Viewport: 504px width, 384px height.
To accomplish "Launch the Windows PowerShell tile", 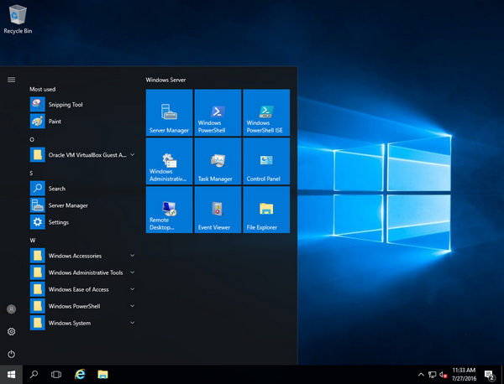I will coord(218,113).
